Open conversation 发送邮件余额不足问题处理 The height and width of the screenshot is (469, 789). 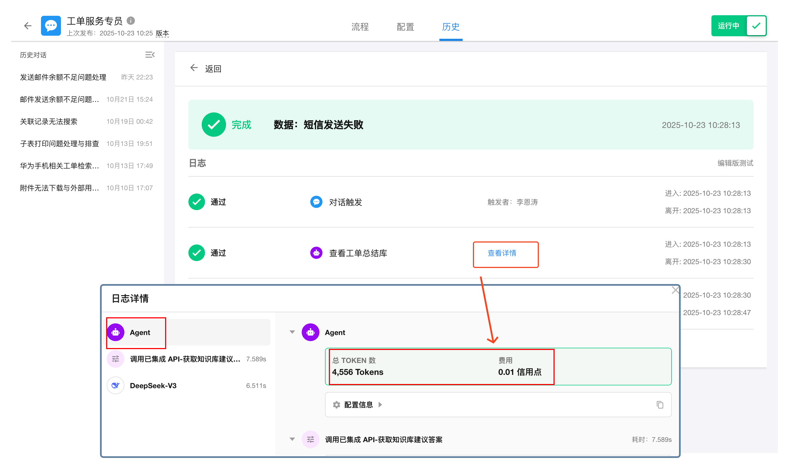click(63, 78)
